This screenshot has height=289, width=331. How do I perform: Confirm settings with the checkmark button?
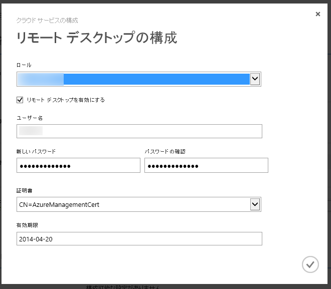(310, 264)
